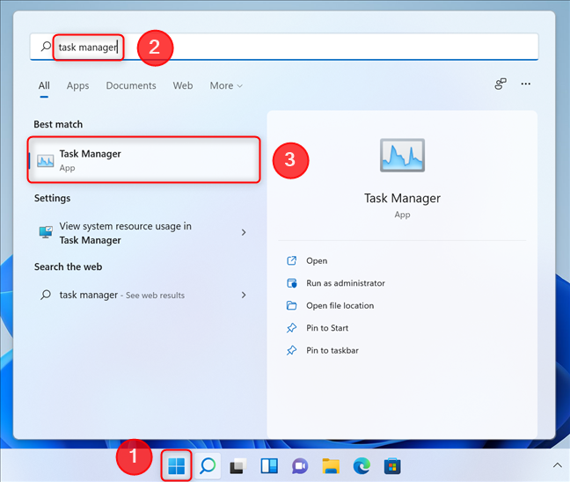Choose Open file location
The image size is (570, 482).
340,306
